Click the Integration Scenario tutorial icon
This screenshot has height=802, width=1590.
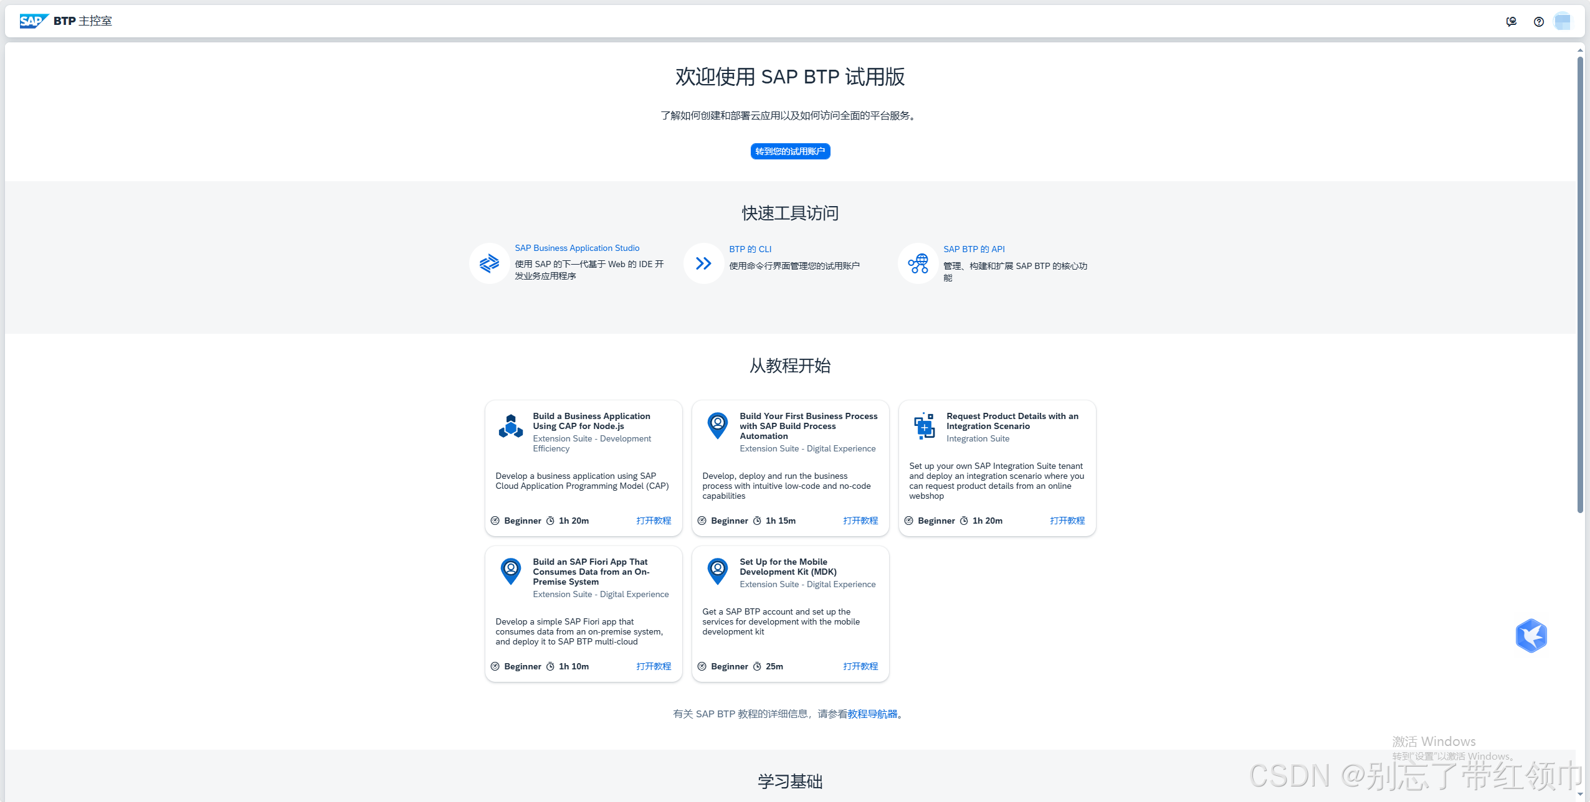(924, 427)
